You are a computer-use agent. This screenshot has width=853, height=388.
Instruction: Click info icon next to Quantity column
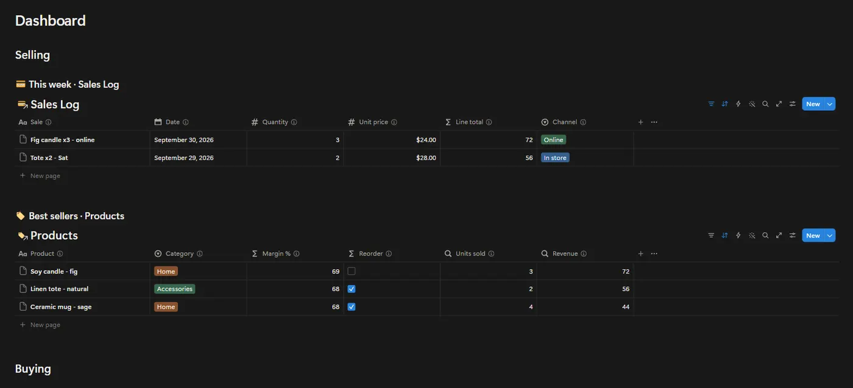(294, 122)
